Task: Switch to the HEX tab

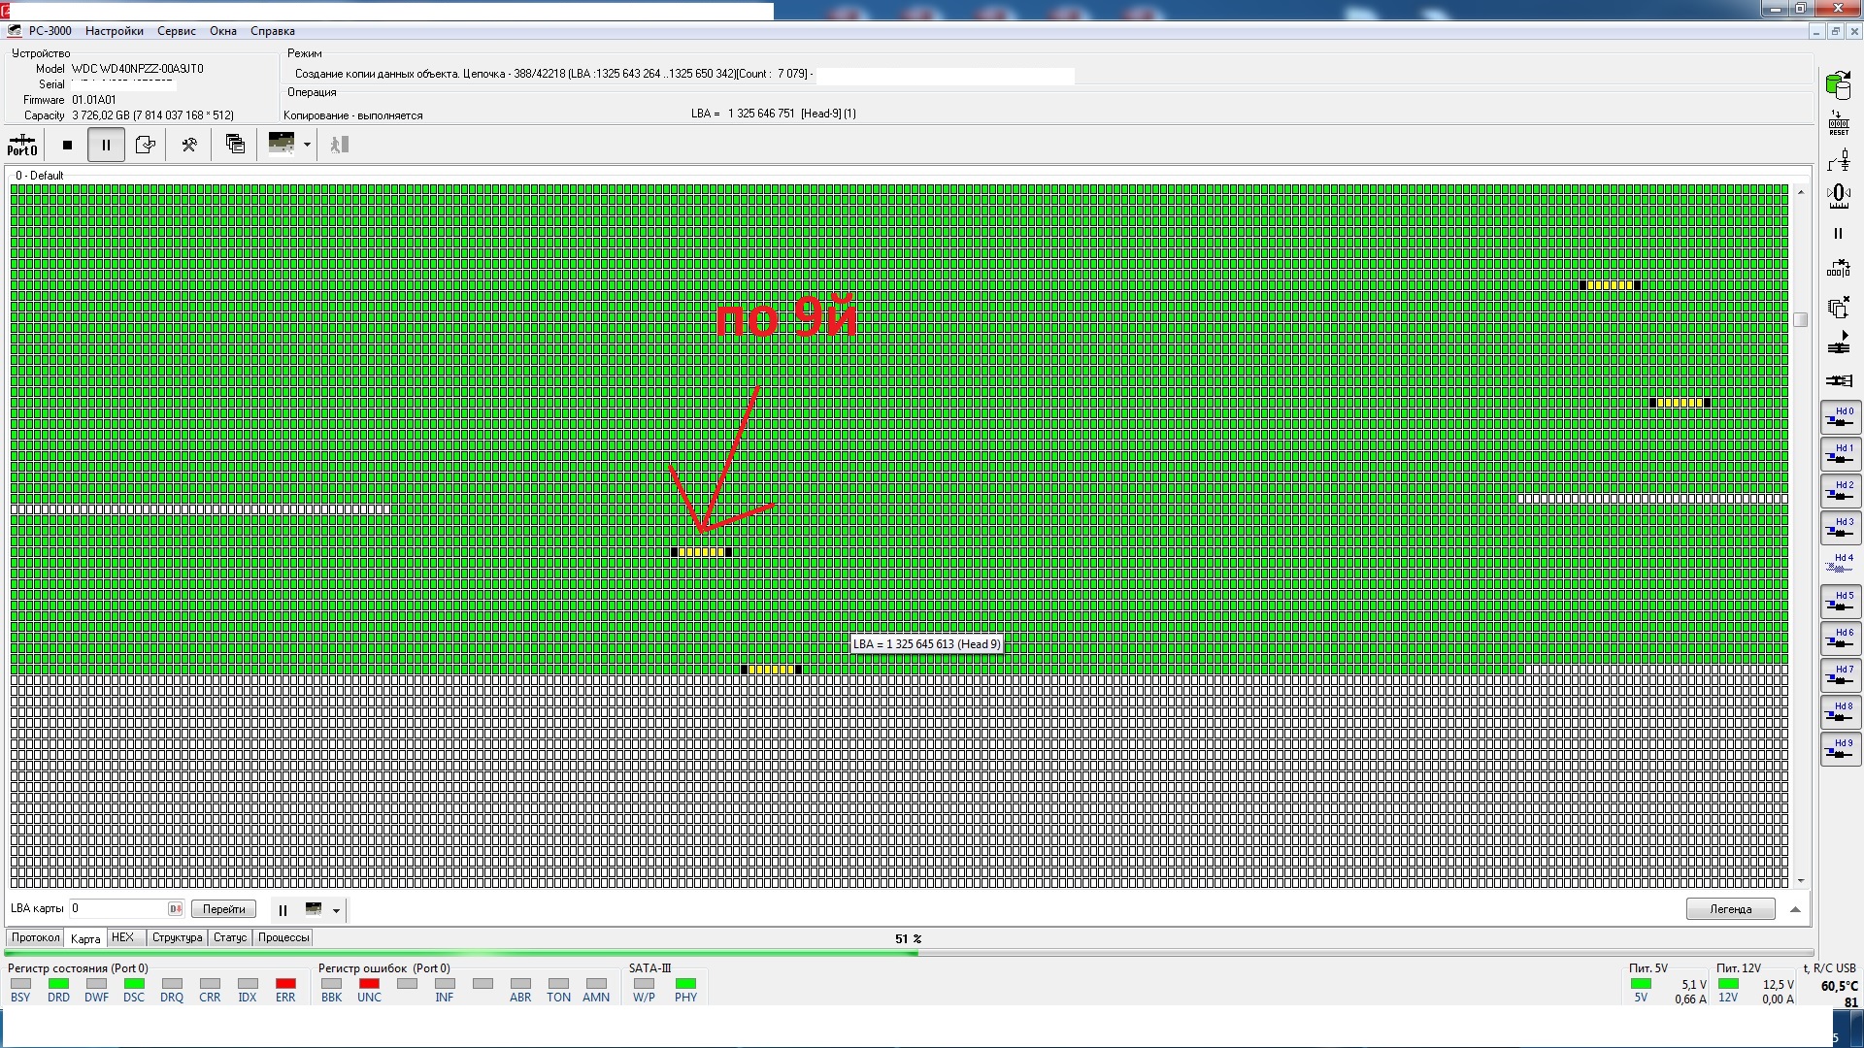Action: point(122,937)
